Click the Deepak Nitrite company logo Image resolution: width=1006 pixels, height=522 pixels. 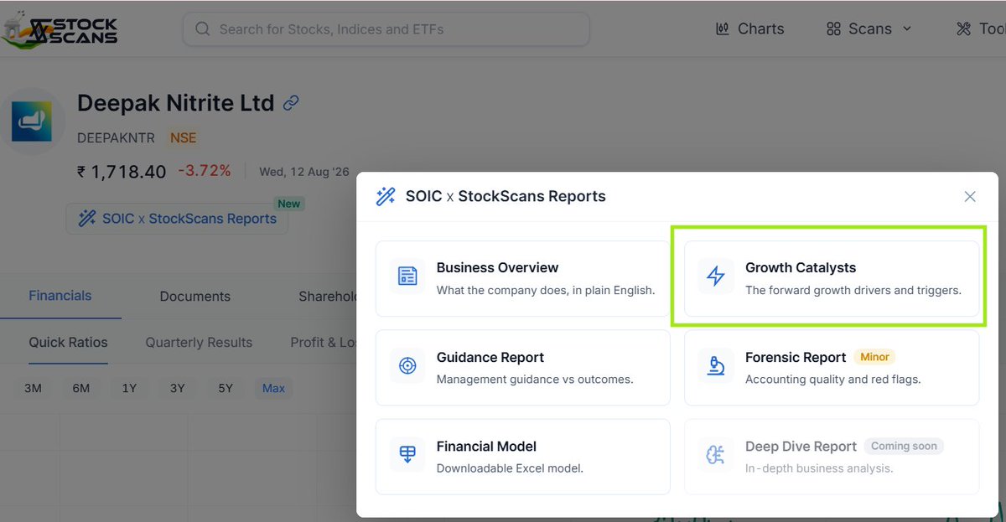tap(32, 121)
